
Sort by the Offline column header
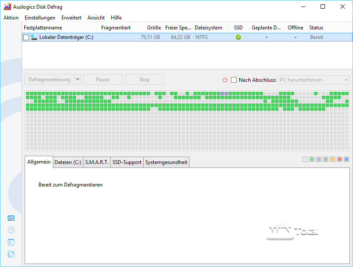pos(295,28)
